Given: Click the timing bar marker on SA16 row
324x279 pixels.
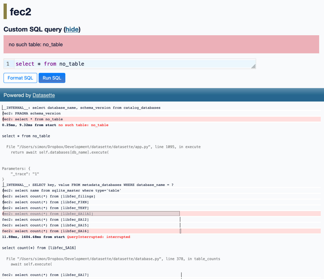Looking at the screenshot, I should pyautogui.click(x=180, y=231).
